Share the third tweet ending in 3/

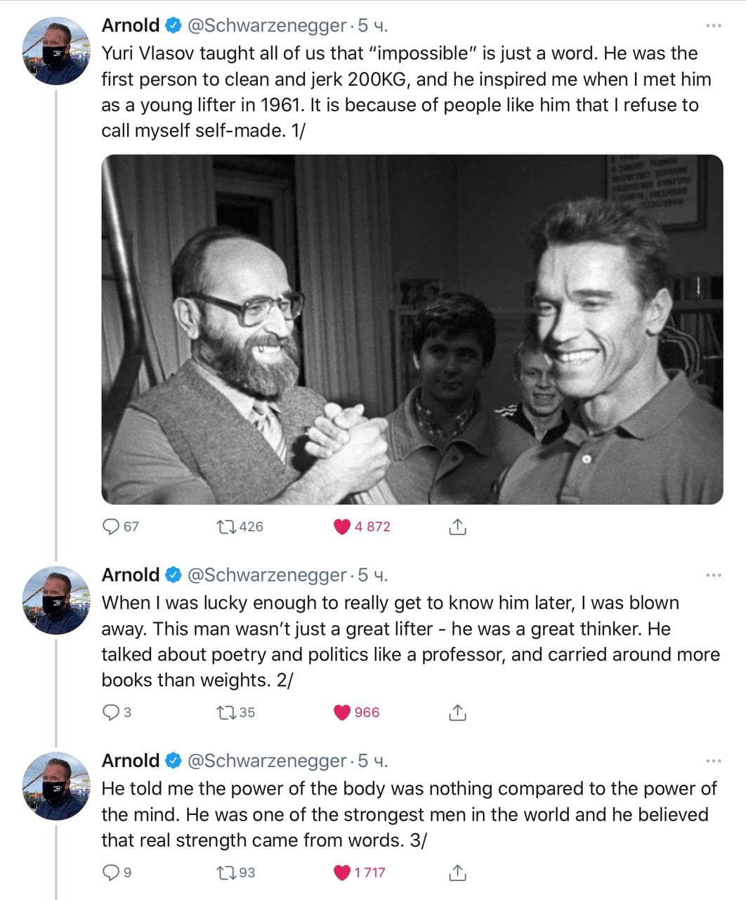[x=457, y=873]
